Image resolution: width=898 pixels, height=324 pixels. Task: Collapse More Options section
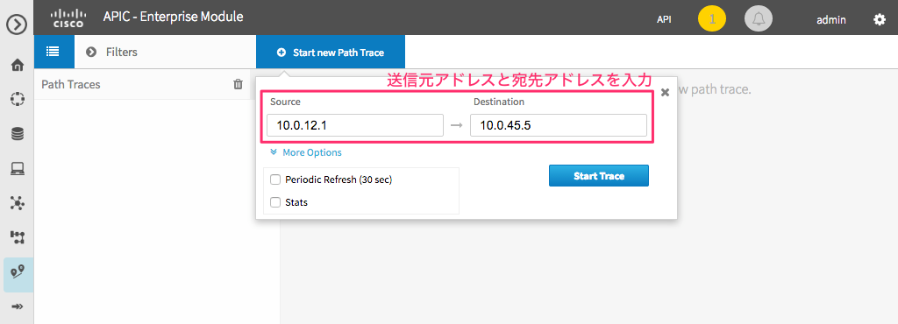[x=306, y=152]
